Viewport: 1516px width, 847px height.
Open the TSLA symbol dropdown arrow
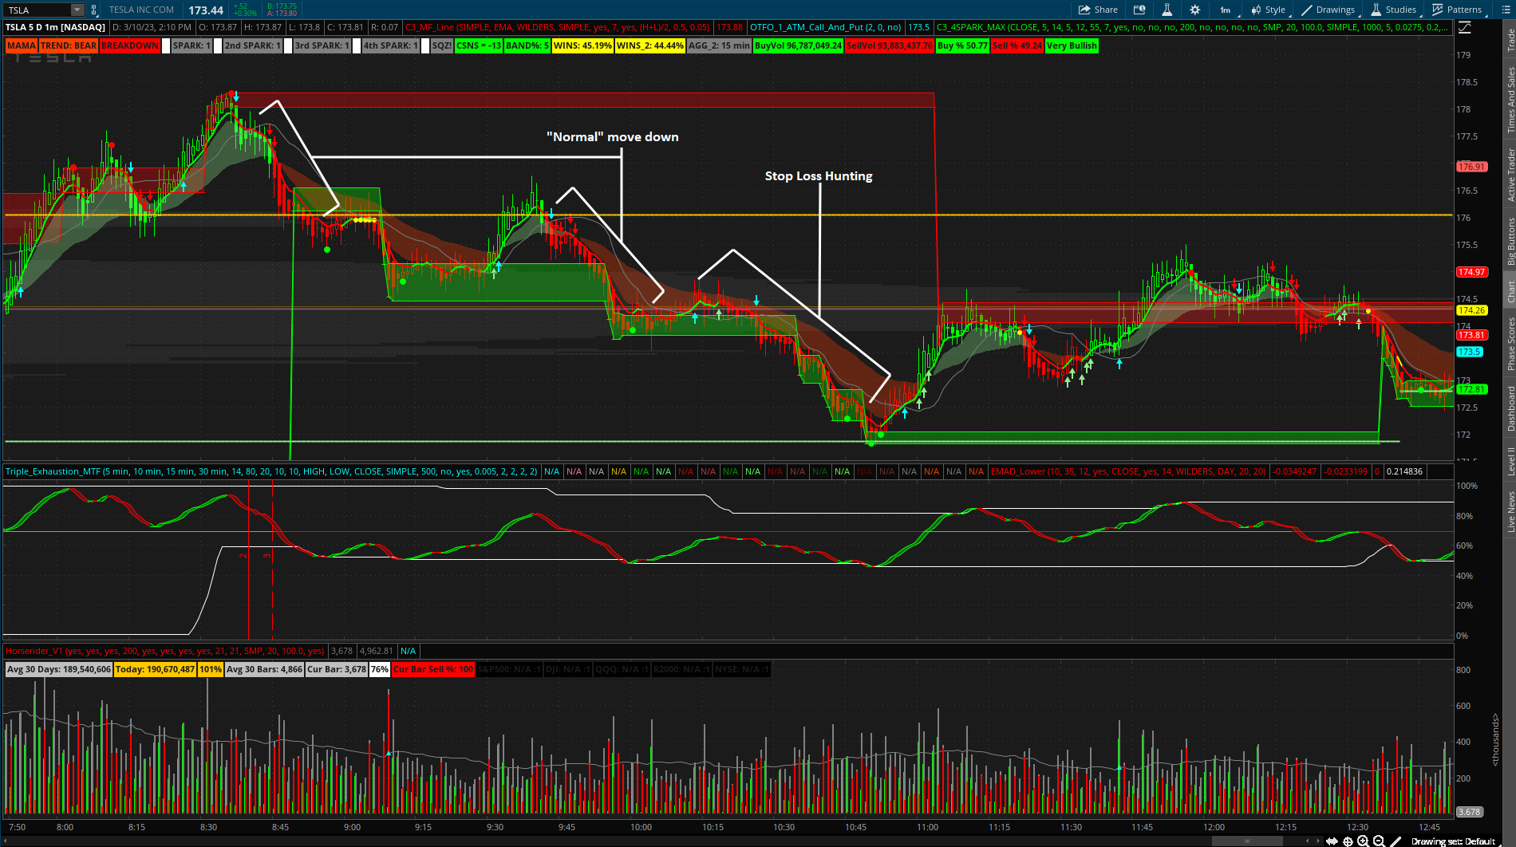(77, 10)
